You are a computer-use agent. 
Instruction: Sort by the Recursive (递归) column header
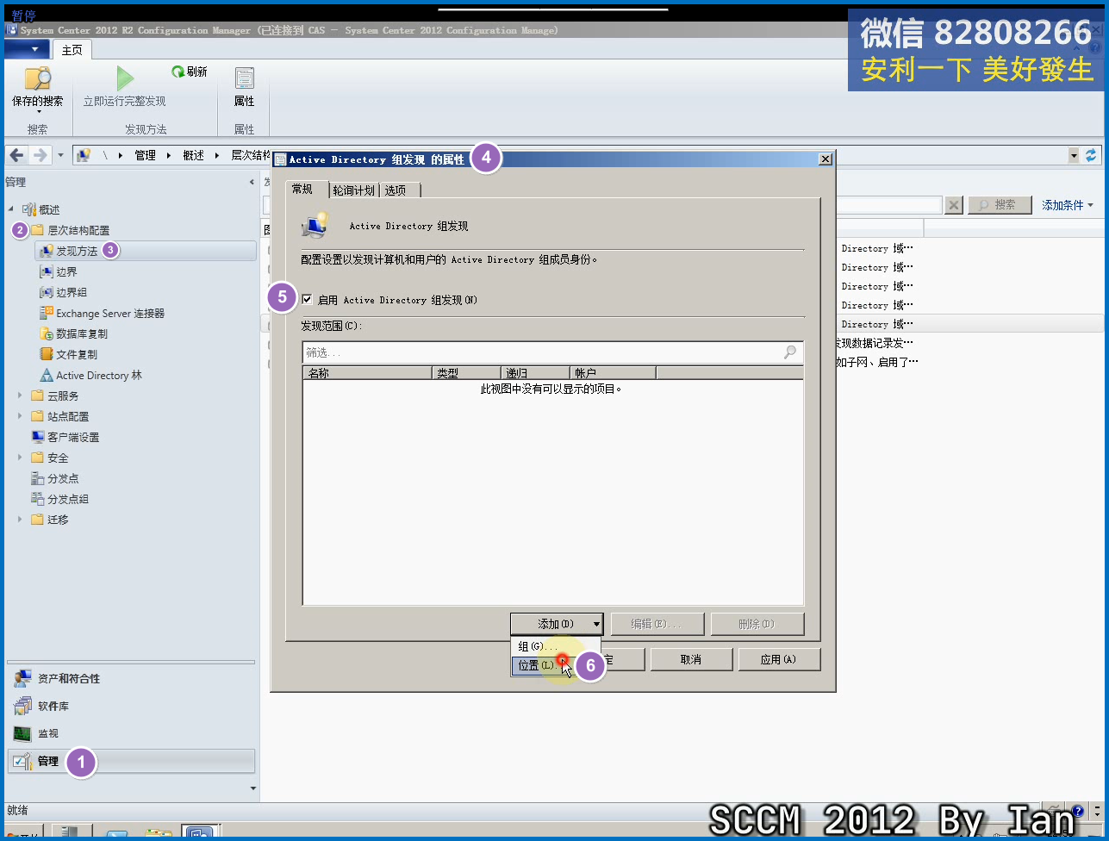tap(535, 373)
